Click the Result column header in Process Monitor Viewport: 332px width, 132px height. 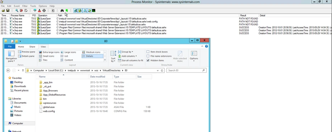coord(249,15)
